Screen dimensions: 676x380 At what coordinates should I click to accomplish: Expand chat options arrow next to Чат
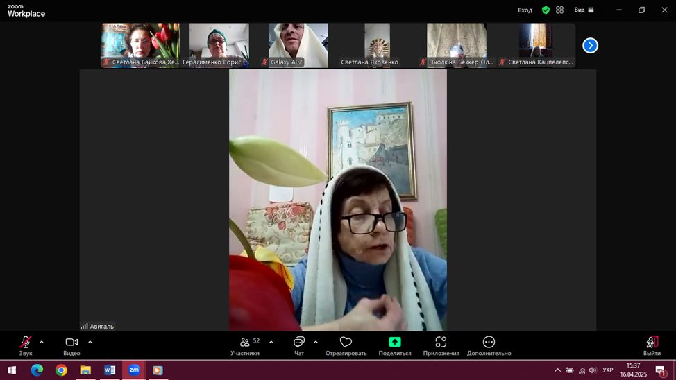tap(316, 342)
